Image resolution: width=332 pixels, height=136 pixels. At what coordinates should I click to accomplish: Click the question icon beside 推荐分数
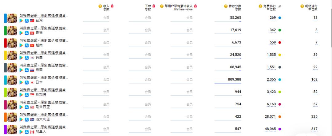pyautogui.click(x=226, y=6)
